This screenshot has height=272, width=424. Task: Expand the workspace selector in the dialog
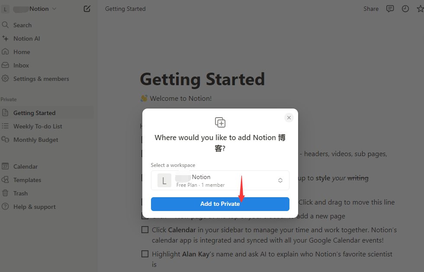(220, 180)
